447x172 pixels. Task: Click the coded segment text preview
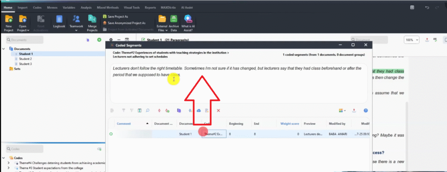click(239, 83)
